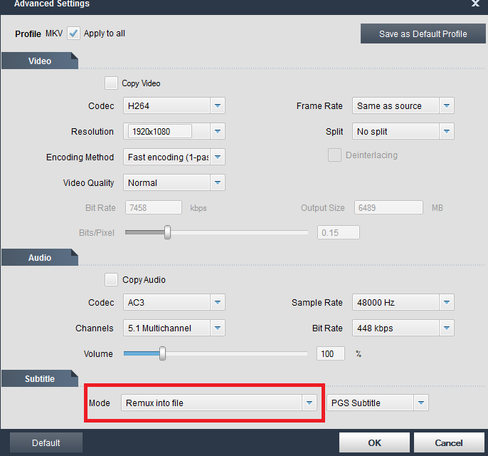Cancel the Advanced Settings dialog
Image resolution: width=488 pixels, height=456 pixels.
point(449,442)
